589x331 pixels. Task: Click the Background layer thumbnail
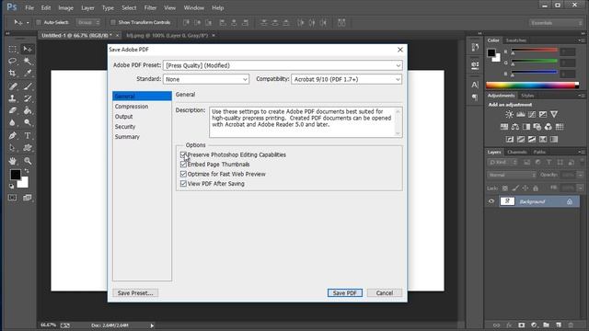coord(507,201)
